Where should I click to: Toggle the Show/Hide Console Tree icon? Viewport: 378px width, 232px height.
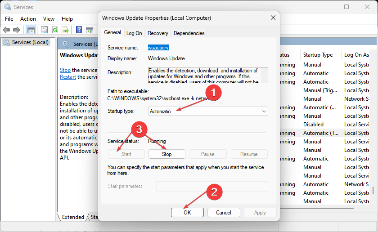tap(31, 30)
